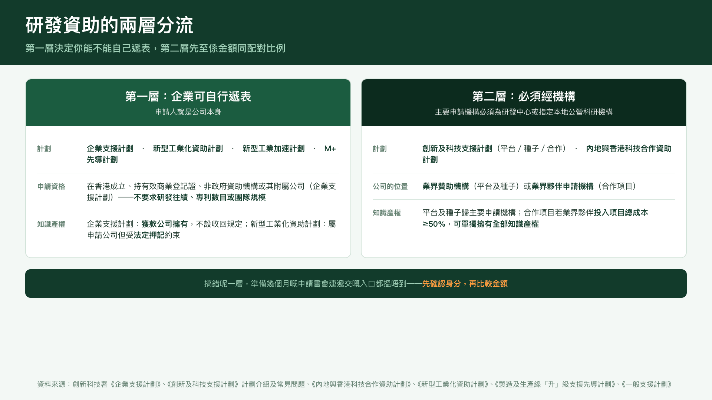Click the bold phrase 可單獨擁有全部知識產權
712x400 pixels.
click(x=496, y=224)
